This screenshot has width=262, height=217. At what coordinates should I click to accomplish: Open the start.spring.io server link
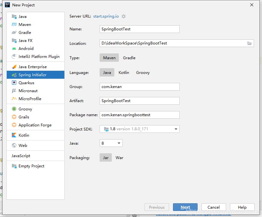coord(106,16)
